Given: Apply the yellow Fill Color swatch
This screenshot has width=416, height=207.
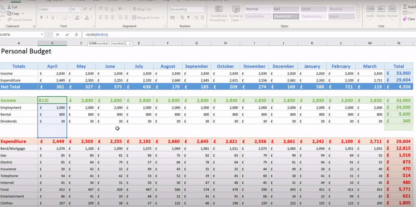Looking at the screenshot, I should pos(77,18).
